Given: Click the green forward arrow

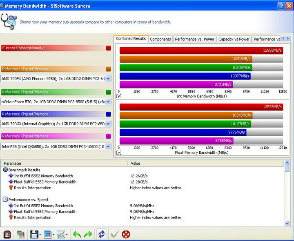Looking at the screenshot, I should pos(88,234).
